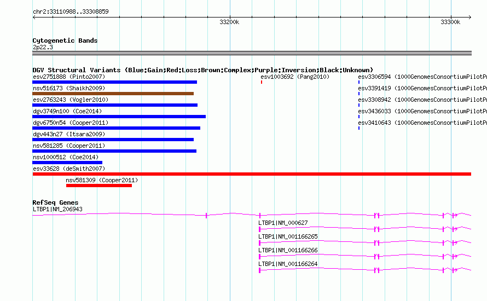Click the RefSeq Genes track title

pos(55,202)
